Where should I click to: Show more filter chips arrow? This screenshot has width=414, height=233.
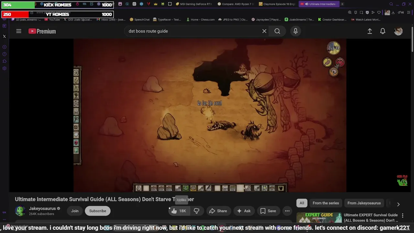click(x=398, y=204)
